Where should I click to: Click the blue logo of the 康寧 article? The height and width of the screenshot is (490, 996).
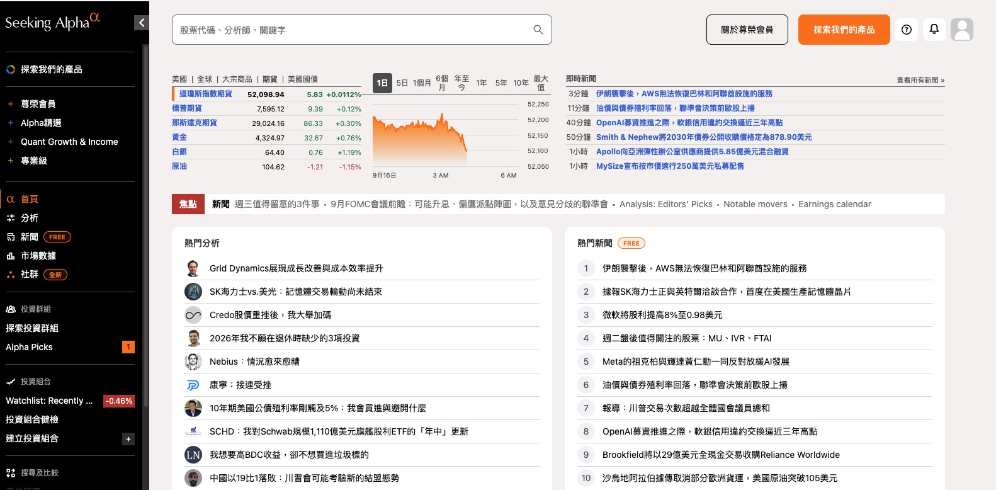(193, 385)
